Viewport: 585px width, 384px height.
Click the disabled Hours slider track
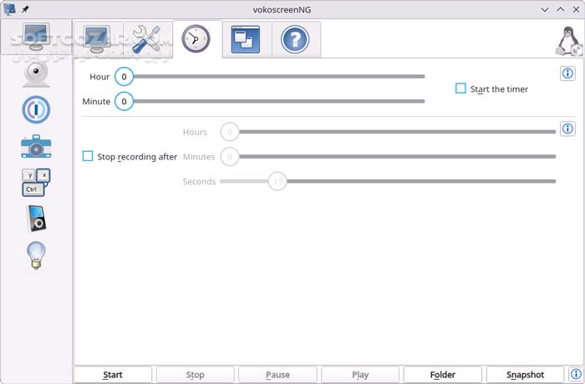tap(388, 132)
